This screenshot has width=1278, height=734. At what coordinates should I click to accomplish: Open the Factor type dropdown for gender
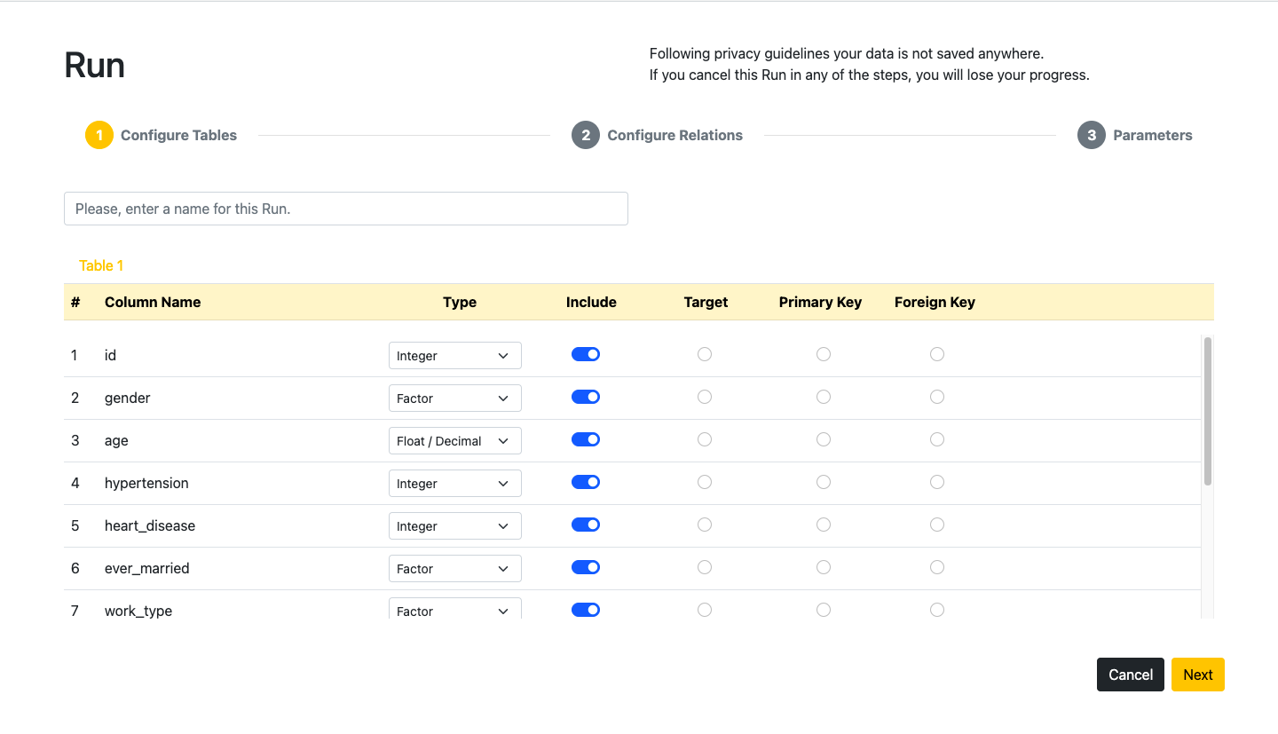454,399
